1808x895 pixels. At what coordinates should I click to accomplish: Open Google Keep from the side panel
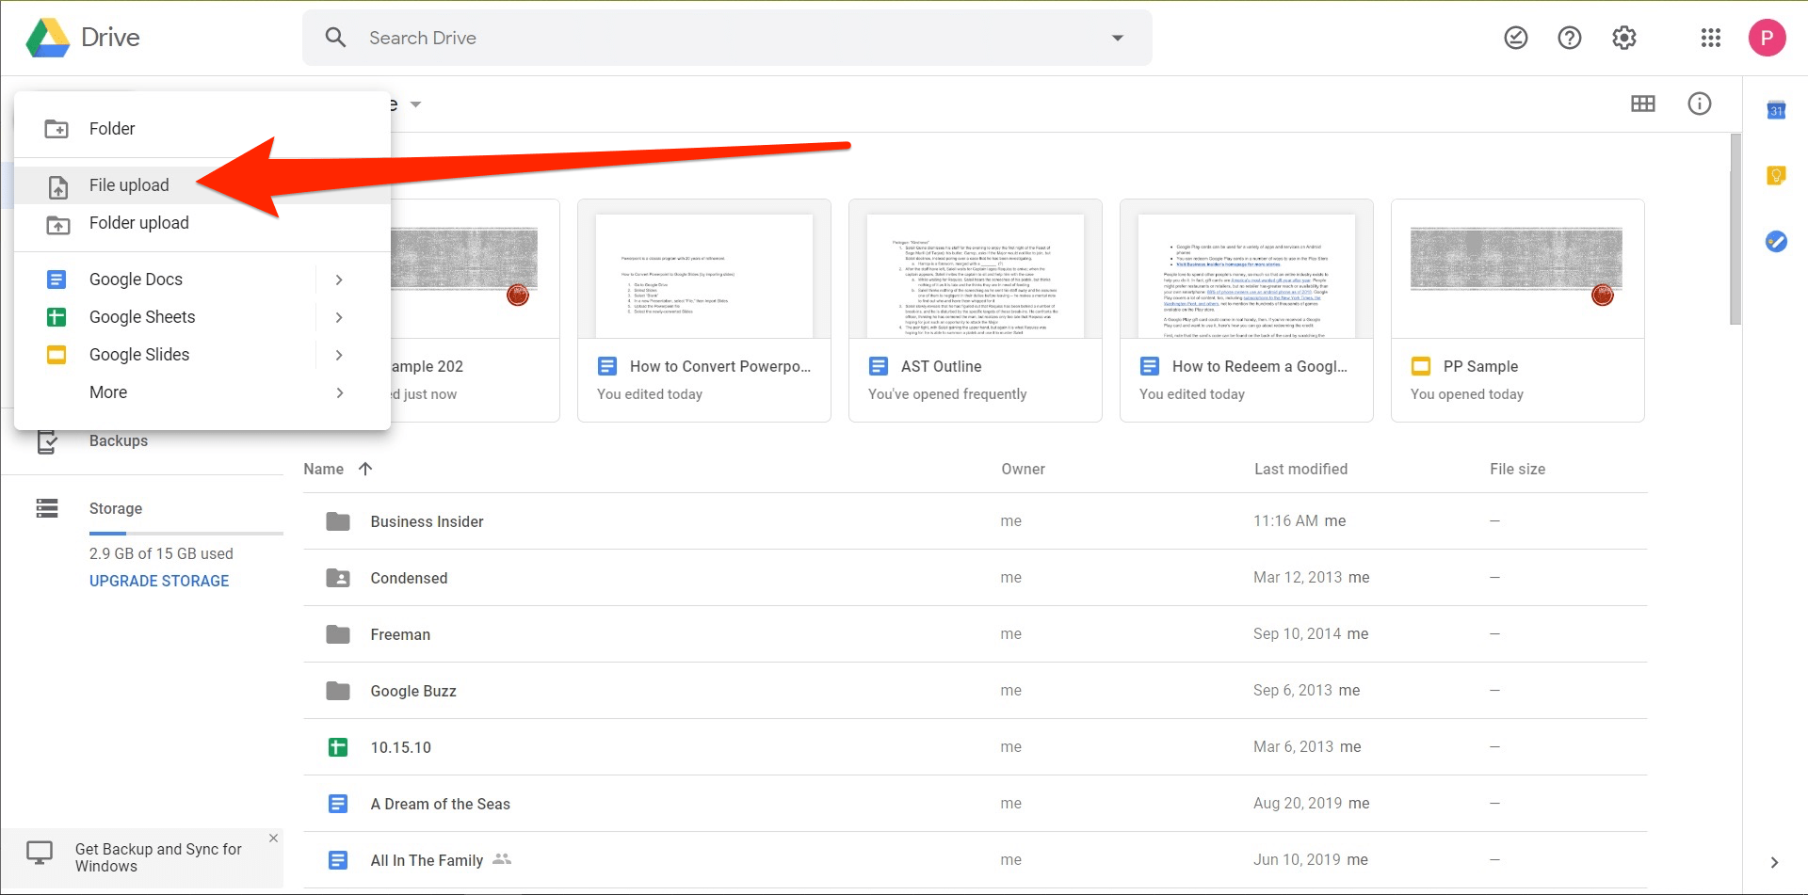(1776, 175)
